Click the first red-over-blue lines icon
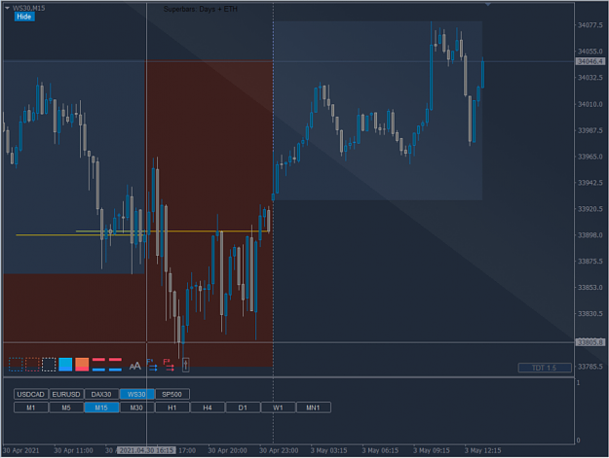The width and height of the screenshot is (609, 458). click(x=98, y=365)
